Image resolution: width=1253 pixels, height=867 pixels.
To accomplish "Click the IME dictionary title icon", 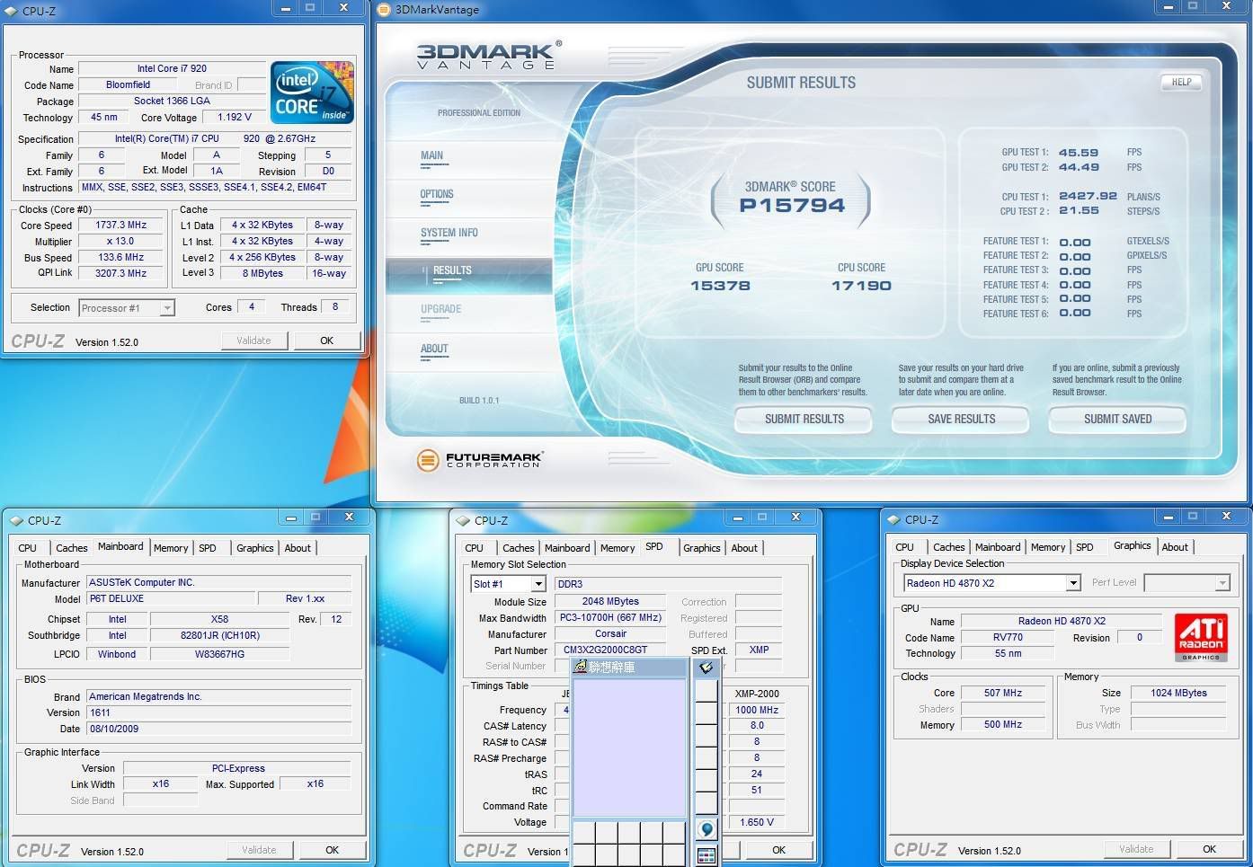I will (x=581, y=667).
